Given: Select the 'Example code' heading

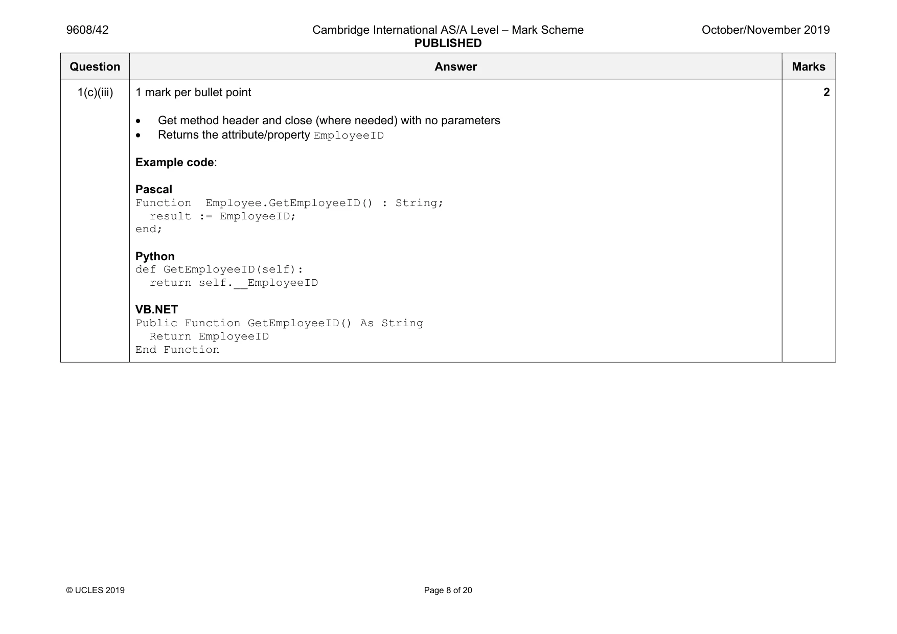Looking at the screenshot, I should [176, 163].
